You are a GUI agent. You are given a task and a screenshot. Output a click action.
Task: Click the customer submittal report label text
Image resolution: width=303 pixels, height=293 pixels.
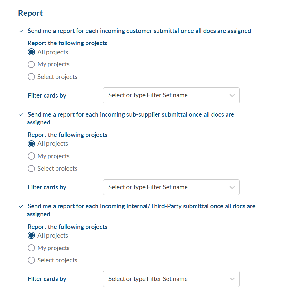[x=139, y=31]
